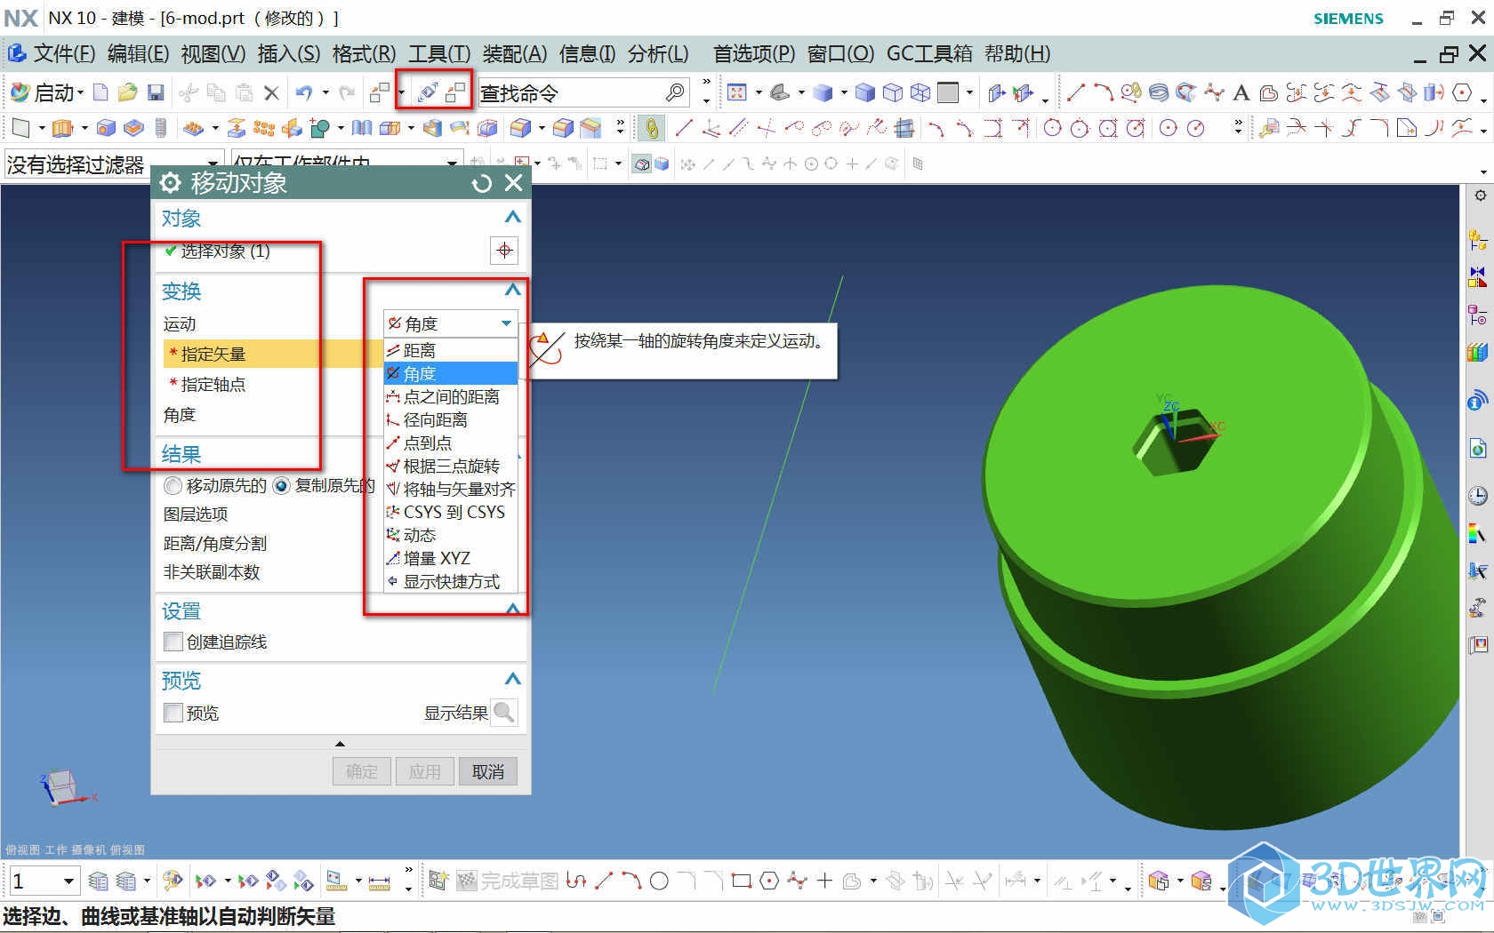Click the search magnifier in command finder
Image resolution: width=1494 pixels, height=933 pixels.
coord(676,92)
